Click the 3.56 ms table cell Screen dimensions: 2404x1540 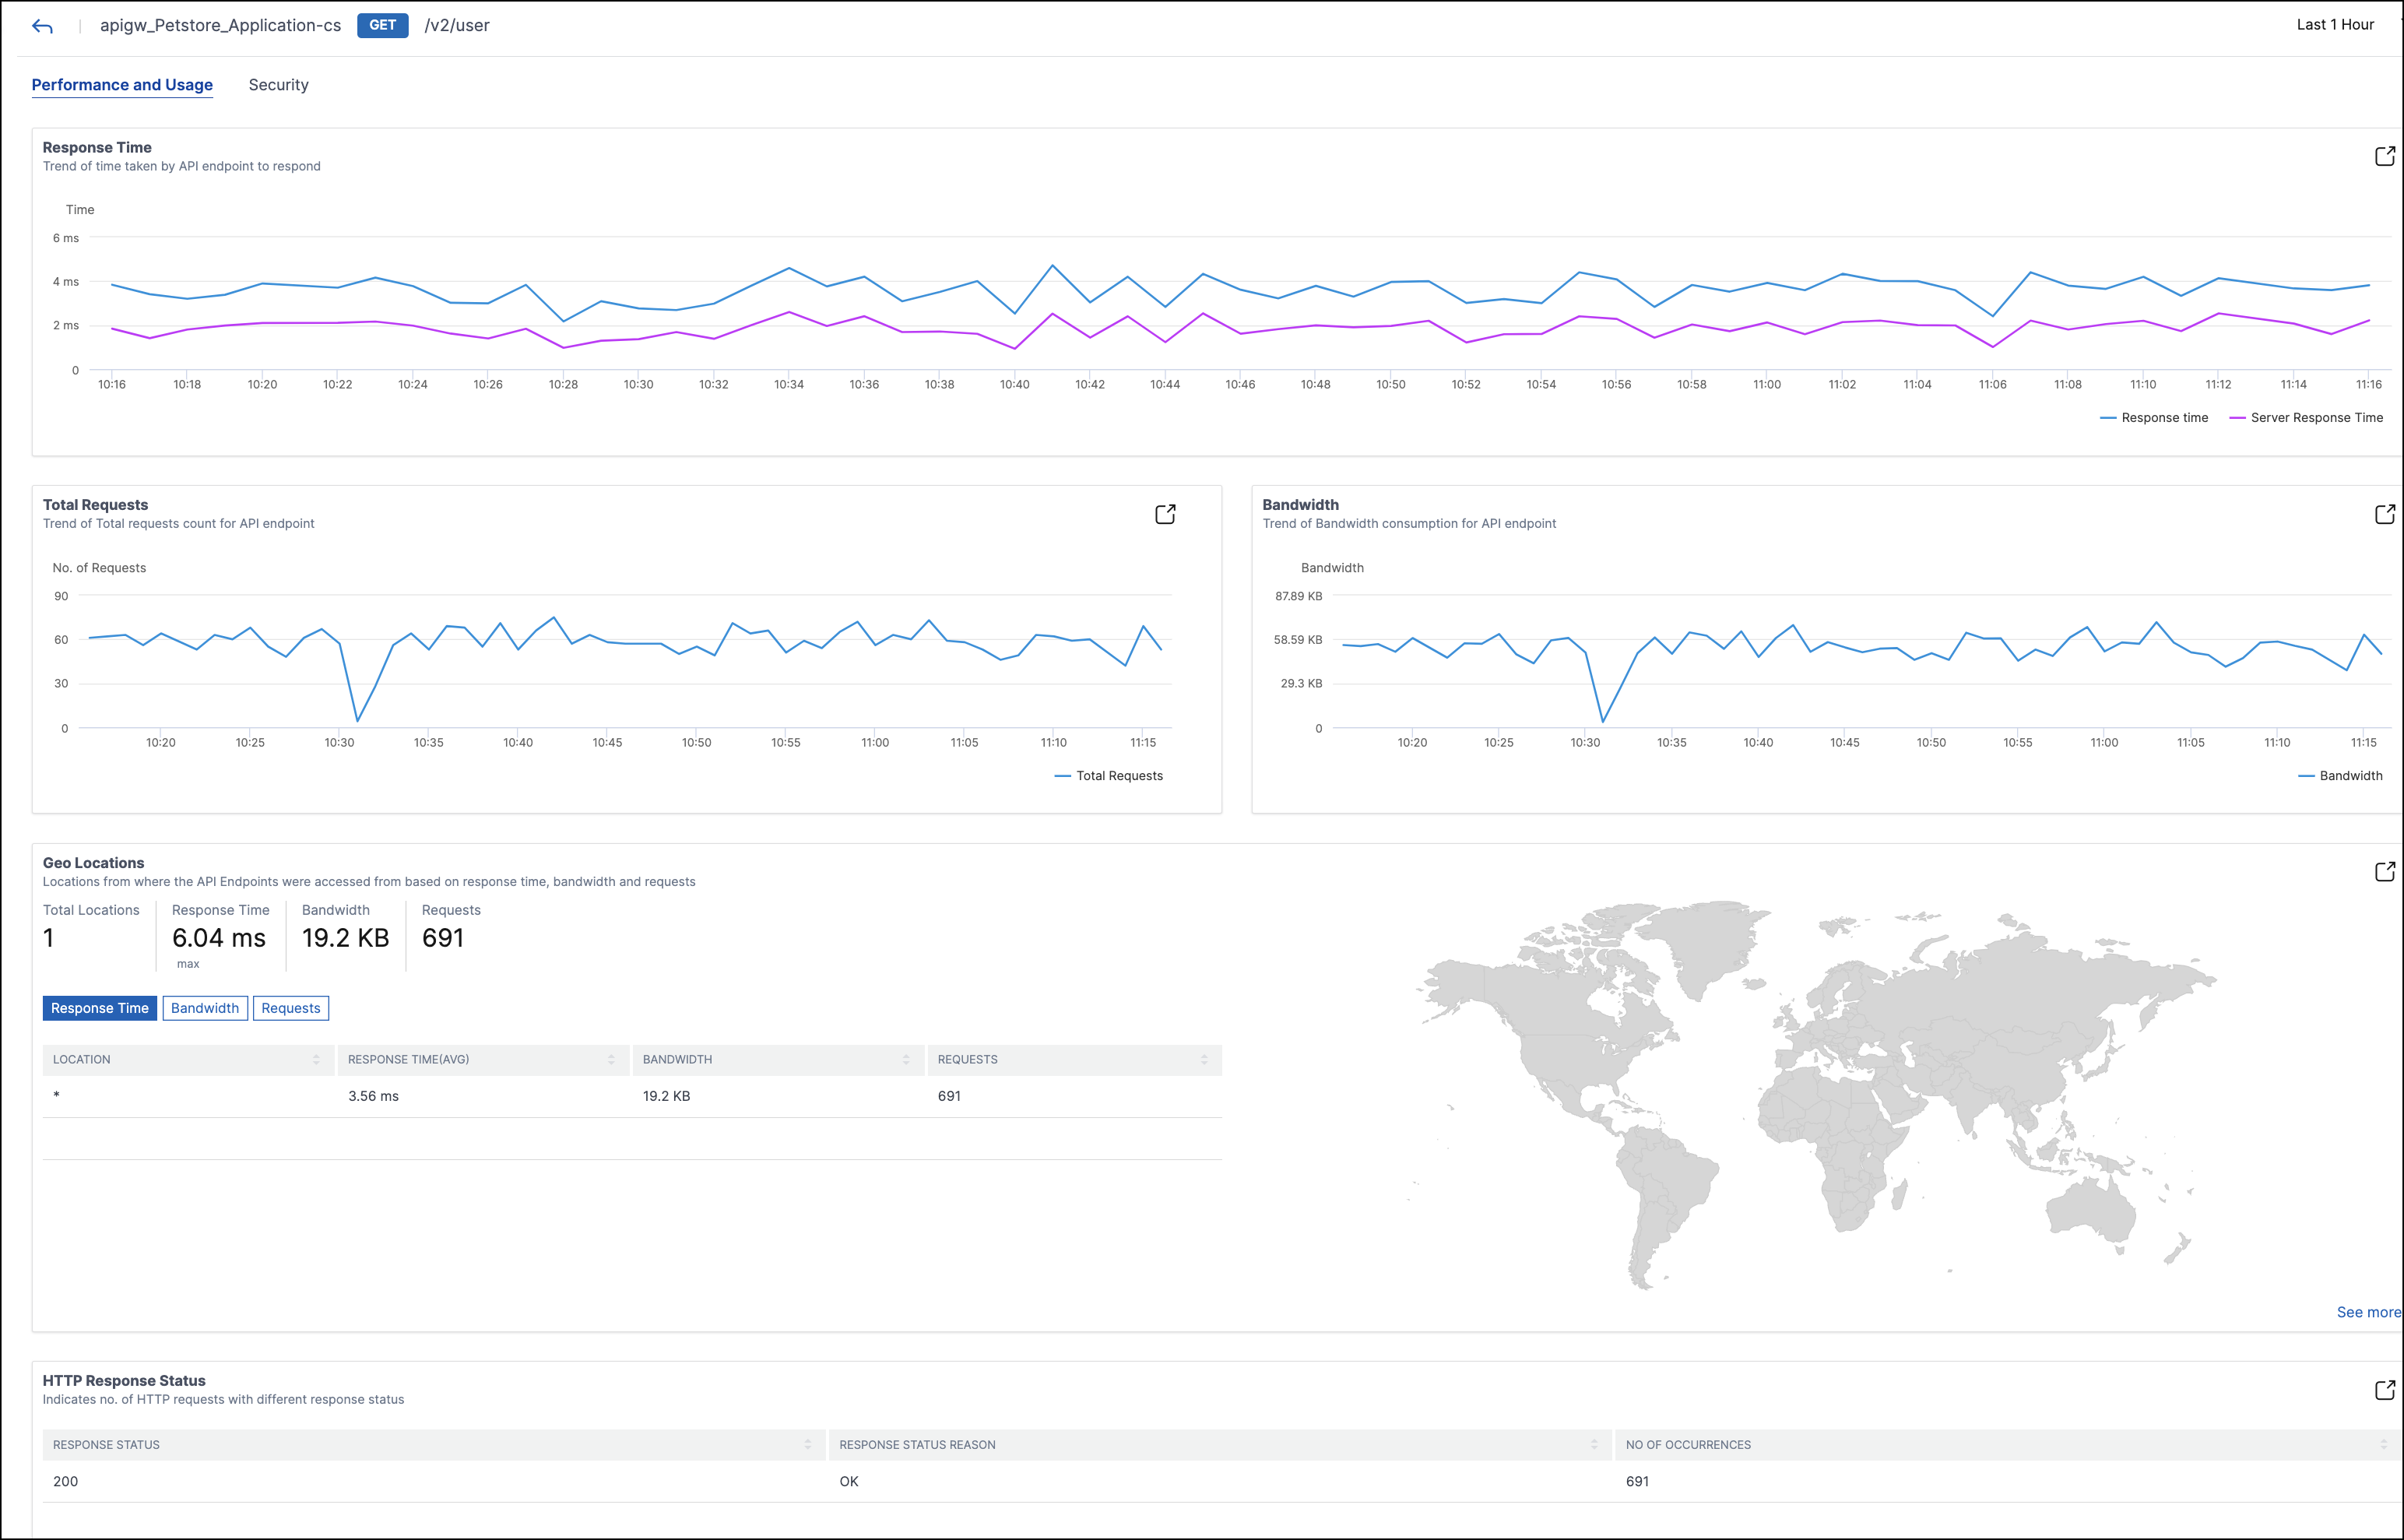click(373, 1096)
